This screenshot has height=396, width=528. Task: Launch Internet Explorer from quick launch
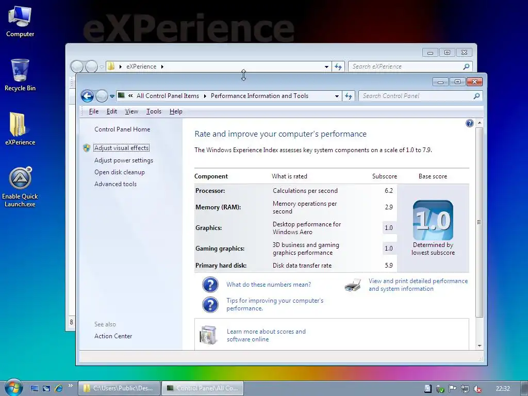coord(58,389)
